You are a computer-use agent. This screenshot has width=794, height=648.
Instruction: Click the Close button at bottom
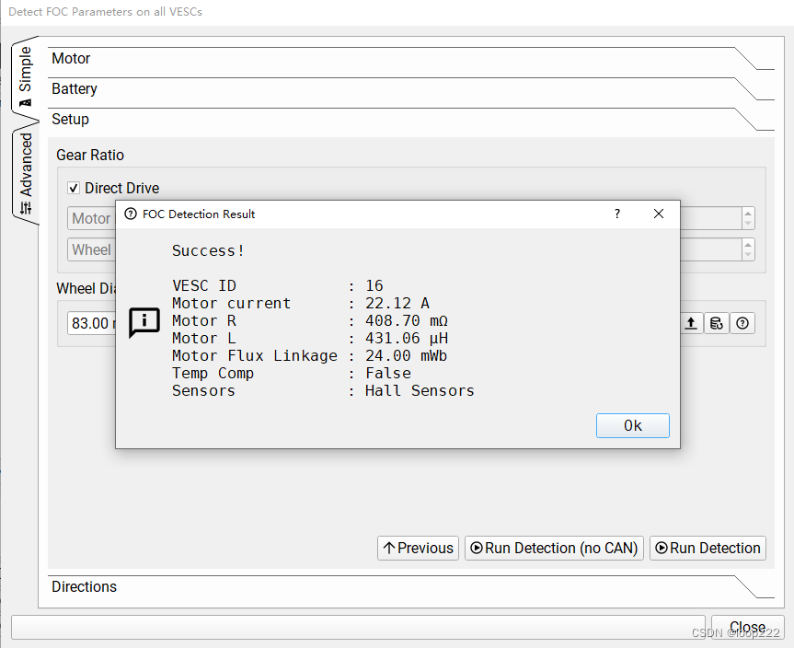coord(747,627)
